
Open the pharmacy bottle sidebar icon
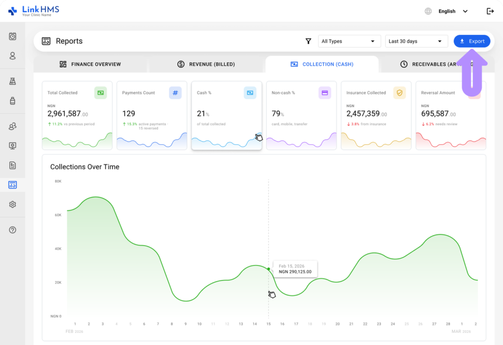tap(12, 101)
